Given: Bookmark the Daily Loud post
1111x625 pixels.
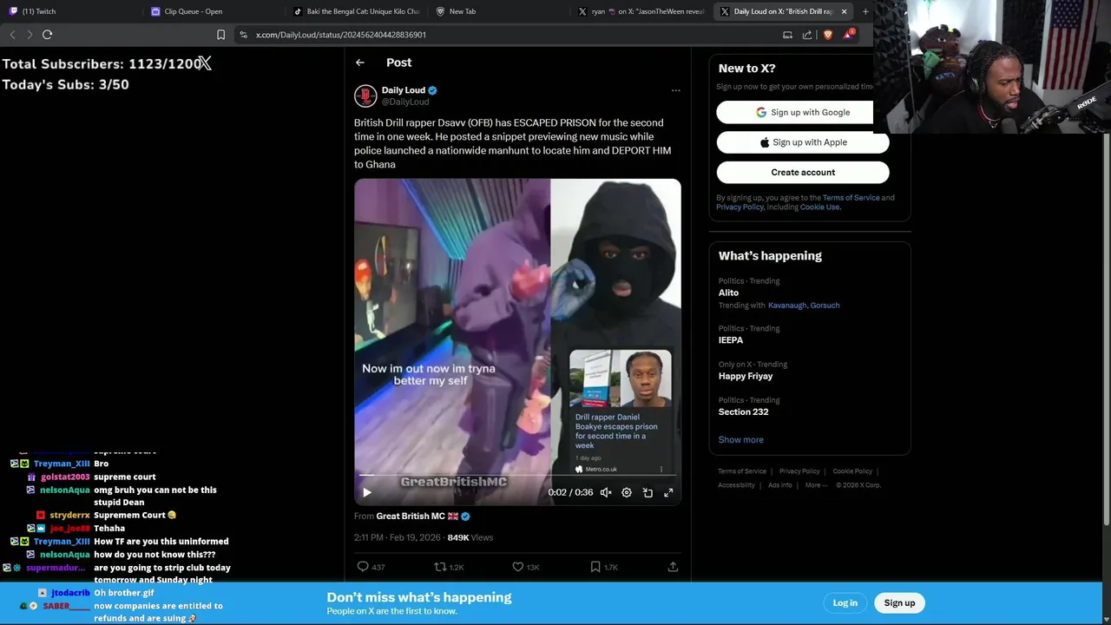Looking at the screenshot, I should pos(603,567).
